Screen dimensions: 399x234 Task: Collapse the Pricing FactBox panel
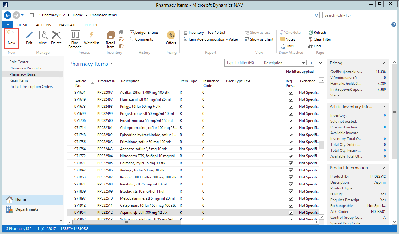point(384,63)
